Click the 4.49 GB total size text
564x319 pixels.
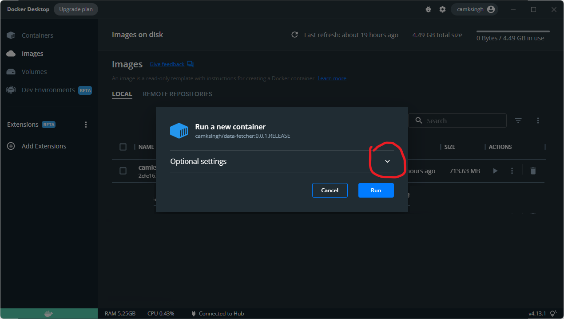pyautogui.click(x=437, y=35)
